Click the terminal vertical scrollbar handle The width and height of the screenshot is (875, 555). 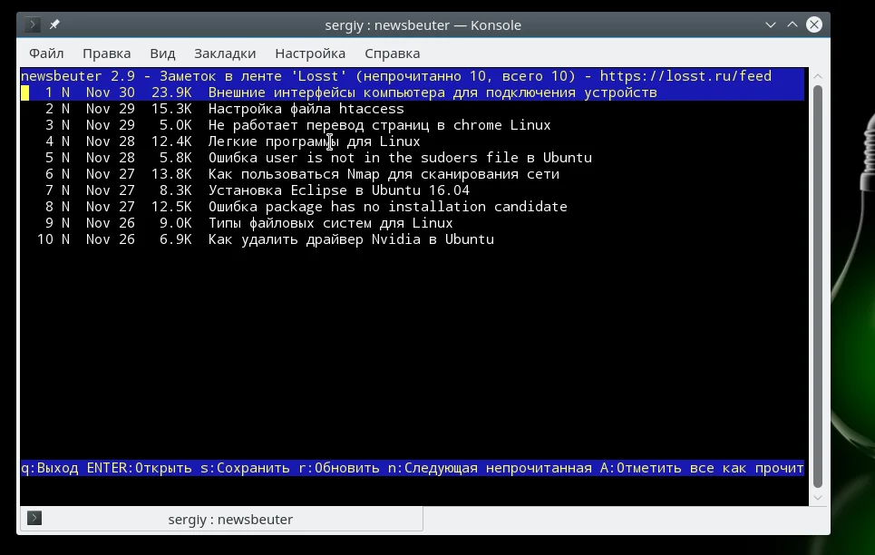(818, 287)
